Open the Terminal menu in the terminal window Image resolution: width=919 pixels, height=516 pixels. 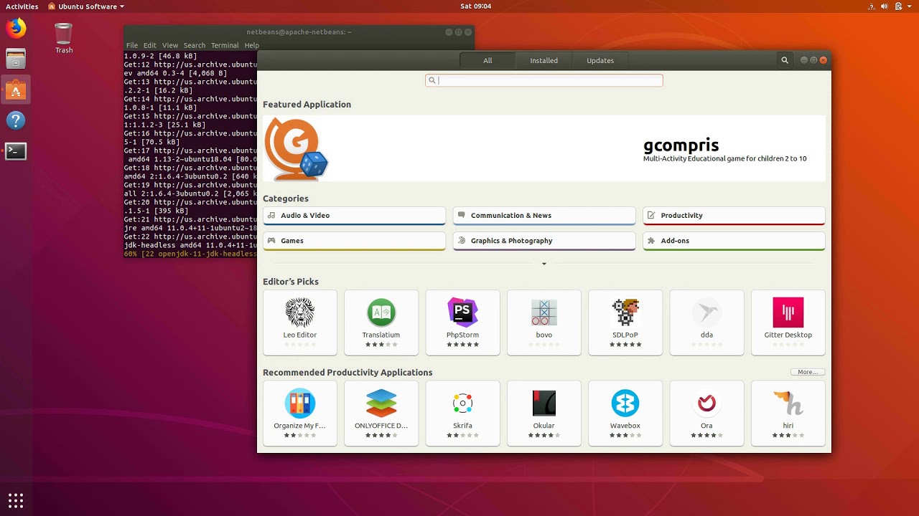point(225,45)
